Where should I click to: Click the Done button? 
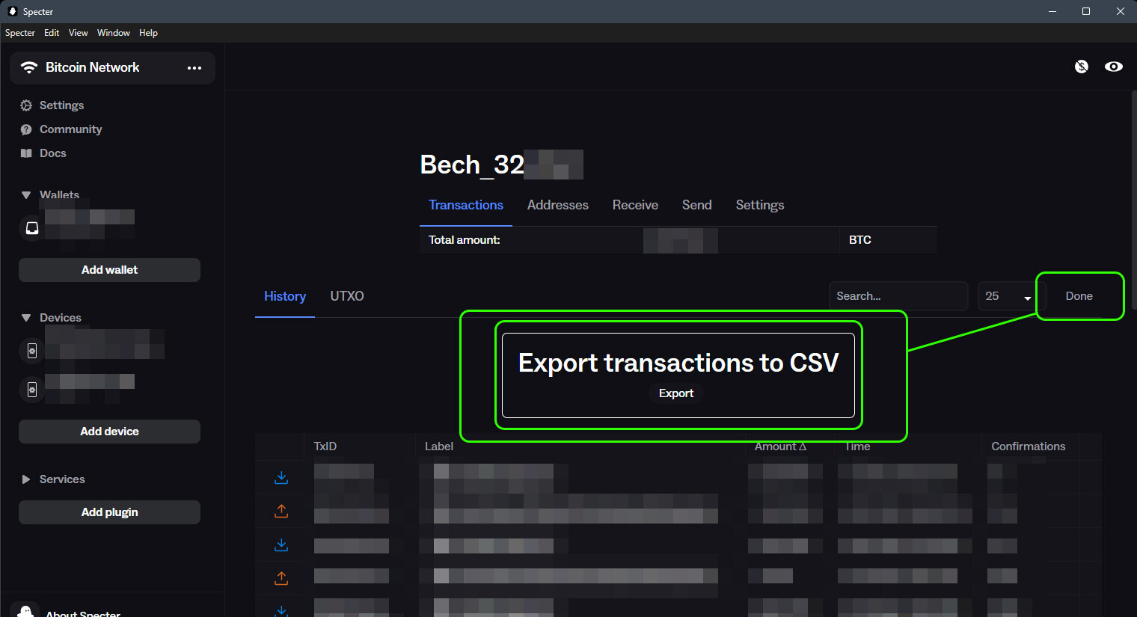[1079, 296]
